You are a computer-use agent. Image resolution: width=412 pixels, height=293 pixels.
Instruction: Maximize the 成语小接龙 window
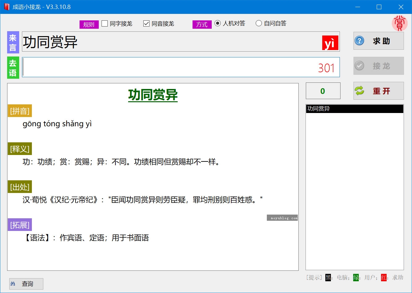tap(379, 7)
